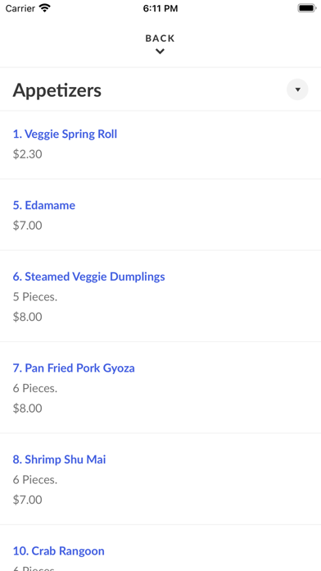Select the Appetizers section heading

coord(57,90)
